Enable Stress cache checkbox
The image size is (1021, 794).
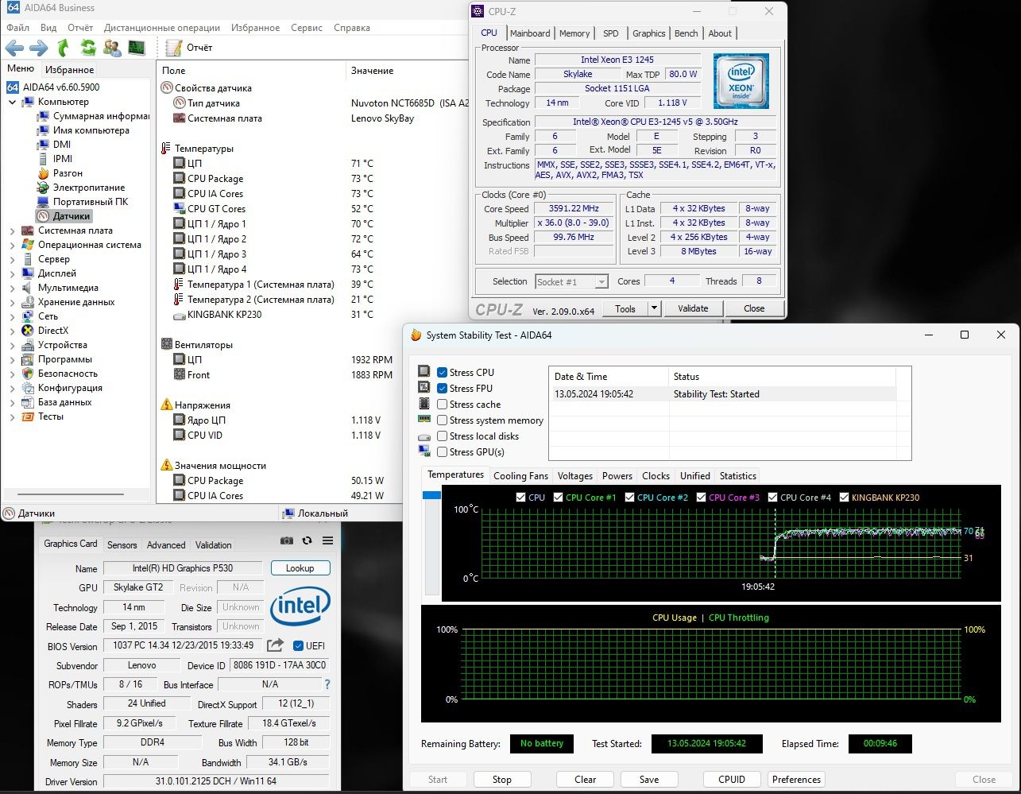coord(443,404)
